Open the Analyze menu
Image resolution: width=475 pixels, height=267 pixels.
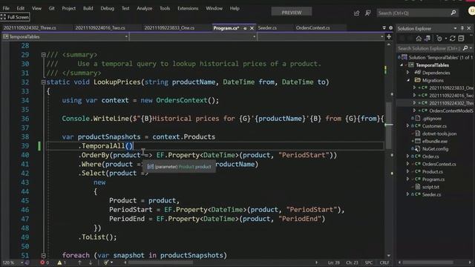tap(145, 8)
